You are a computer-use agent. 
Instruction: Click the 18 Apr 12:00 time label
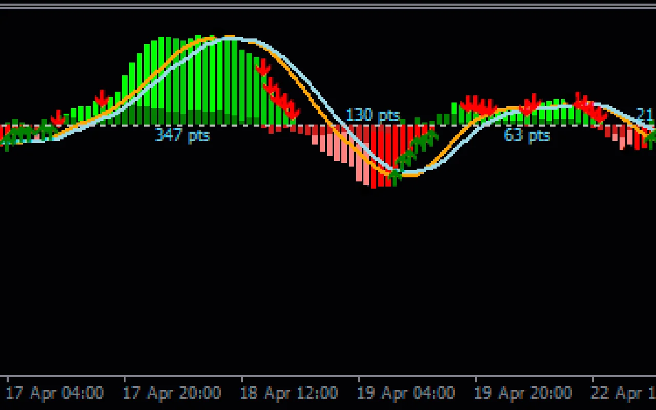click(290, 393)
